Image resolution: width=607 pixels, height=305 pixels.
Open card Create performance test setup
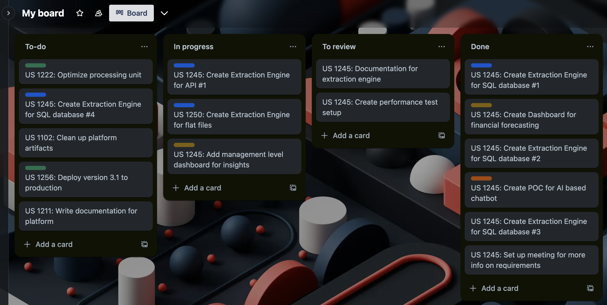coord(383,107)
